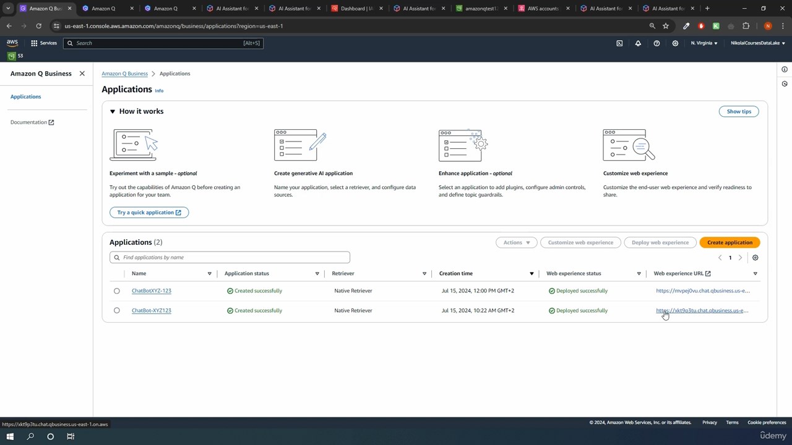This screenshot has height=445, width=792.
Task: Open the Actions dropdown
Action: 516,243
